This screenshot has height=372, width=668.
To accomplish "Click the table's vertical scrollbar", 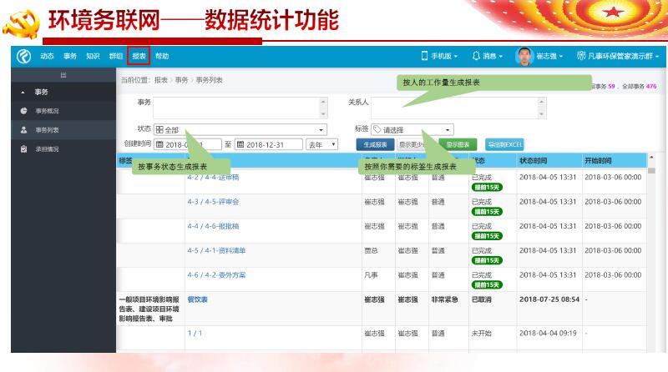I will click(x=651, y=250).
